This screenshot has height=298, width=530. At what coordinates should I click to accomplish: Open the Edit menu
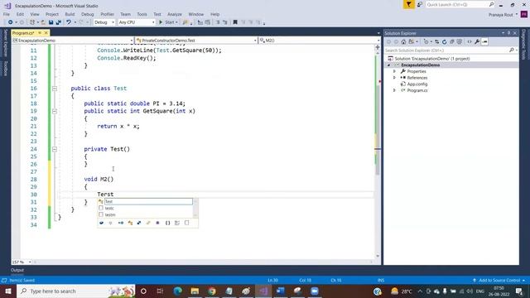[20, 14]
